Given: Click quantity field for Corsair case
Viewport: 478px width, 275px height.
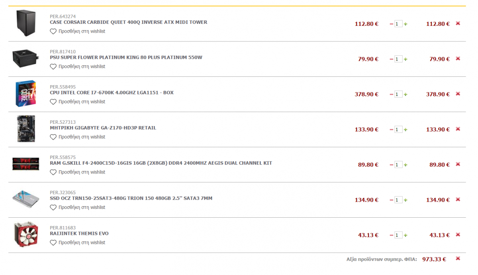Looking at the screenshot, I should pyautogui.click(x=398, y=24).
